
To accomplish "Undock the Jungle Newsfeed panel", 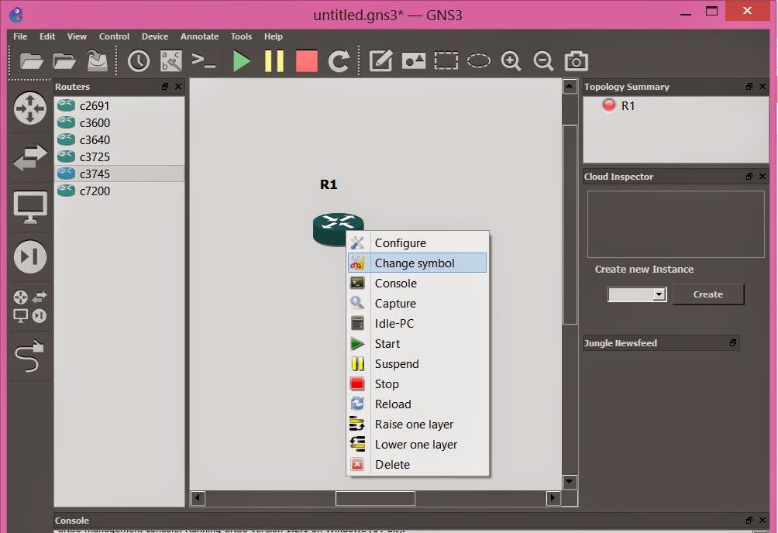I will tap(733, 343).
